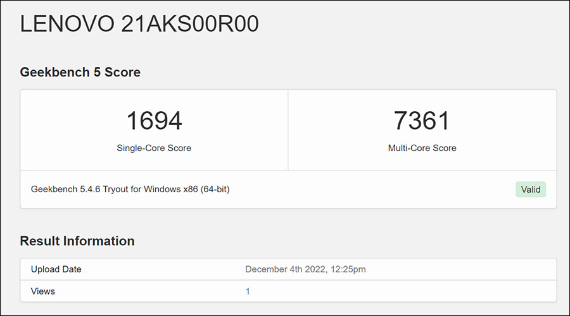Click the Views count value 1
Screen dimensions: 570x316
point(248,291)
